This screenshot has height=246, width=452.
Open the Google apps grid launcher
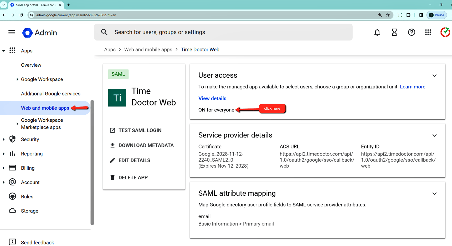428,32
